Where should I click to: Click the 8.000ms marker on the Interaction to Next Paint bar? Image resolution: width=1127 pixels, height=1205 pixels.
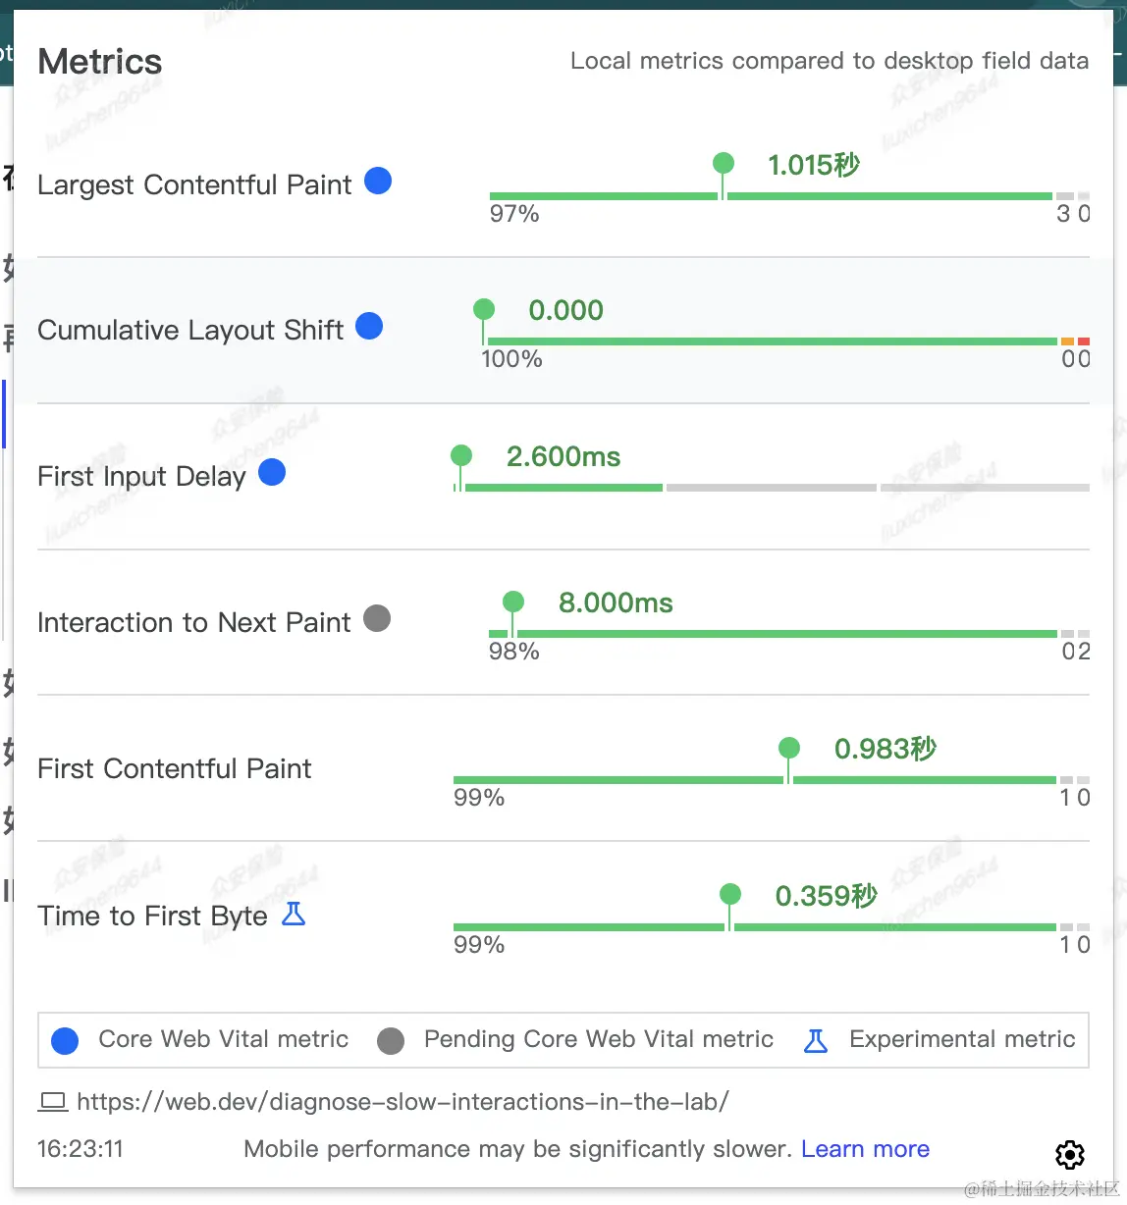pos(512,602)
